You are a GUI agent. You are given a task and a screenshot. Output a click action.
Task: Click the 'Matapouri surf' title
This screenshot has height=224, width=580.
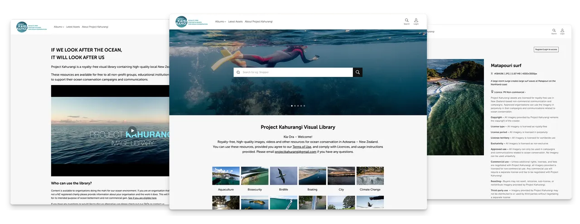(506, 66)
